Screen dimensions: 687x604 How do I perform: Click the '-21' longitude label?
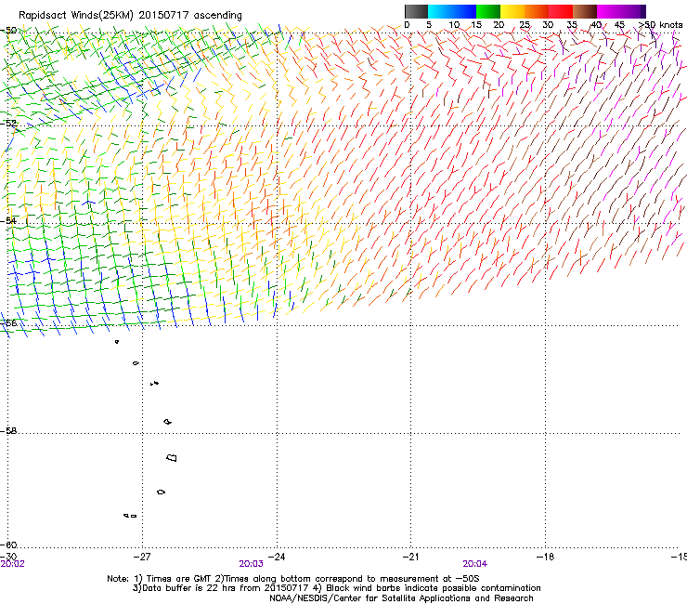pos(410,557)
